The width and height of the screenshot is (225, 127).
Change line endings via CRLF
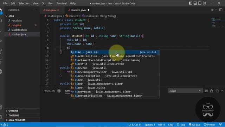(171, 125)
